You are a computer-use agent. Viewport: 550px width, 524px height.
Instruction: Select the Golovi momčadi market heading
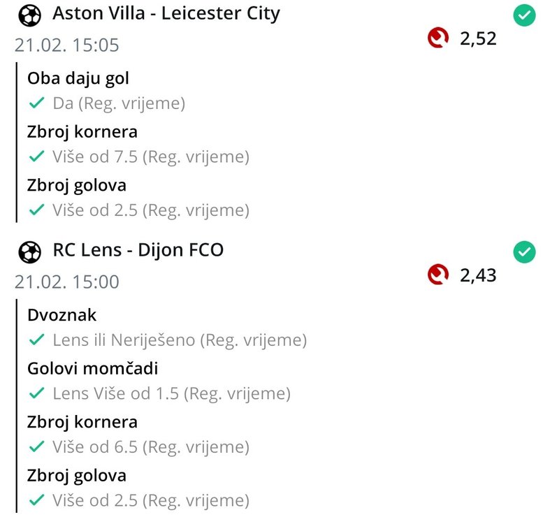(93, 368)
